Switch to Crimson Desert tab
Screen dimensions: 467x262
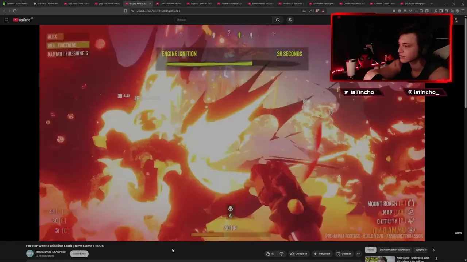(x=383, y=4)
